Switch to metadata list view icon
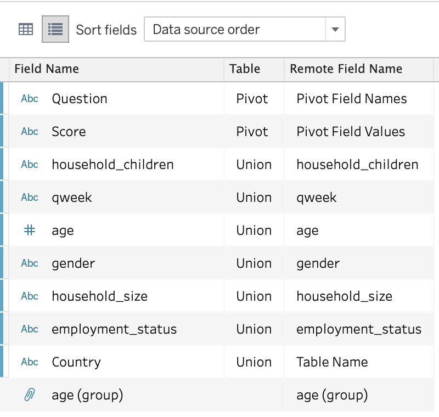The height and width of the screenshot is (417, 439). [55, 30]
